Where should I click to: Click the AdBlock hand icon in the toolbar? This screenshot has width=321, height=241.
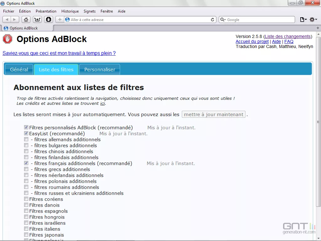click(x=49, y=19)
